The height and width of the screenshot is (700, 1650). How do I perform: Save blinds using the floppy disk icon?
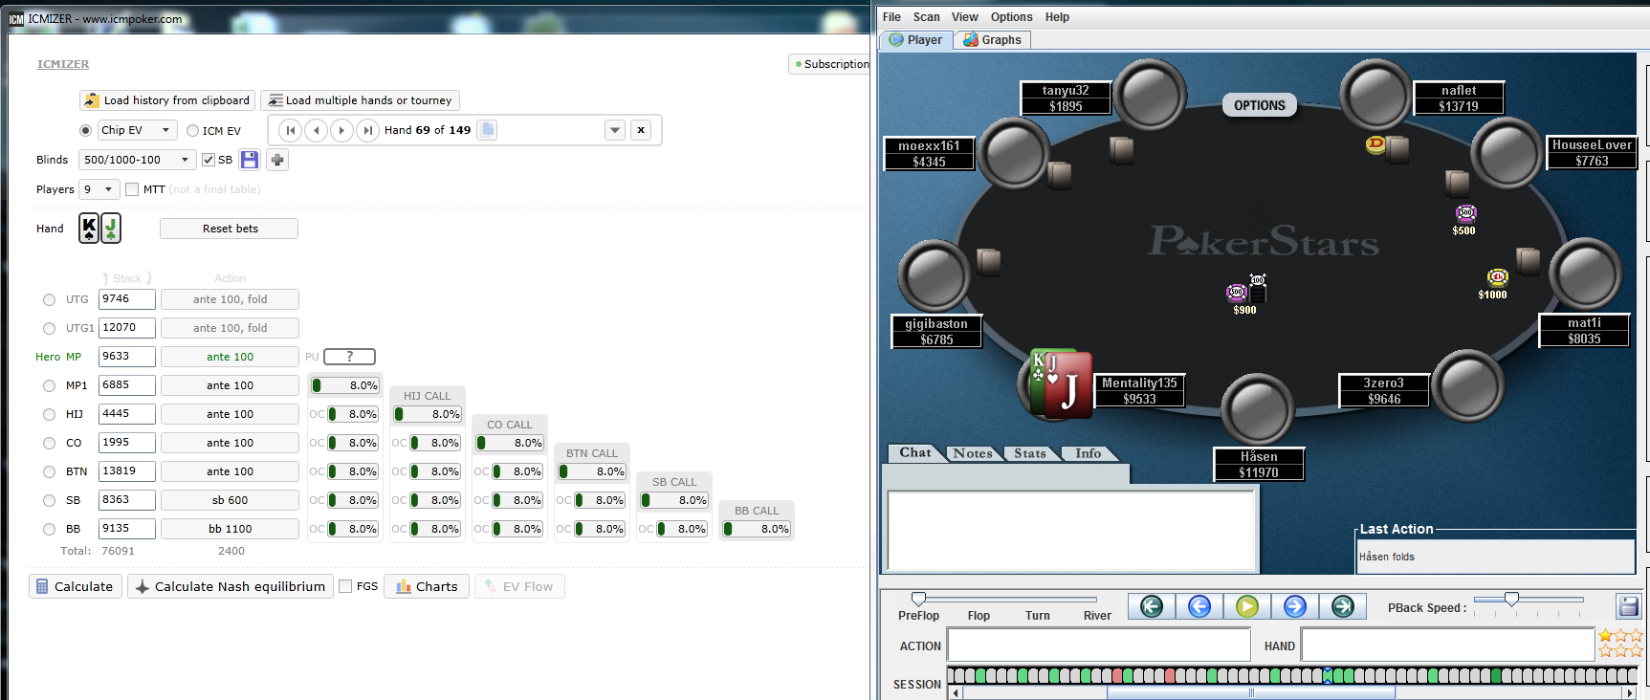point(250,160)
